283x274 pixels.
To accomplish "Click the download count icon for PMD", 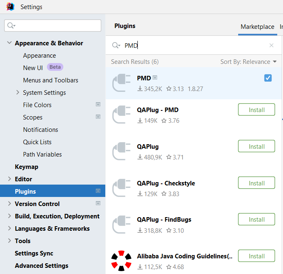I will tap(140, 89).
